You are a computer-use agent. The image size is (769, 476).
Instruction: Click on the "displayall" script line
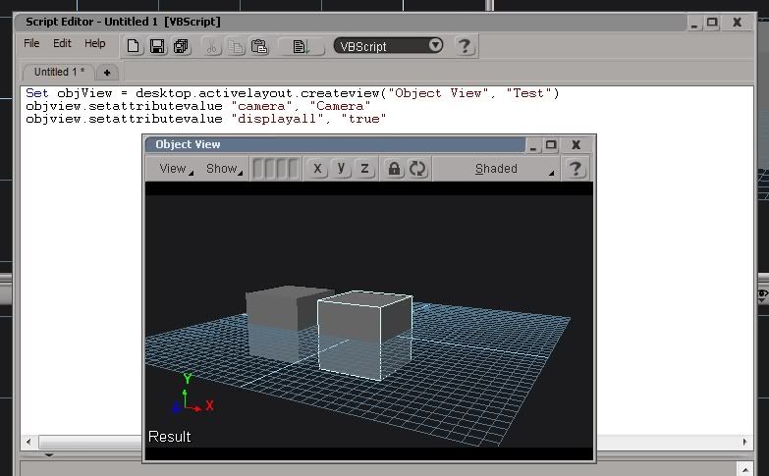pos(206,119)
